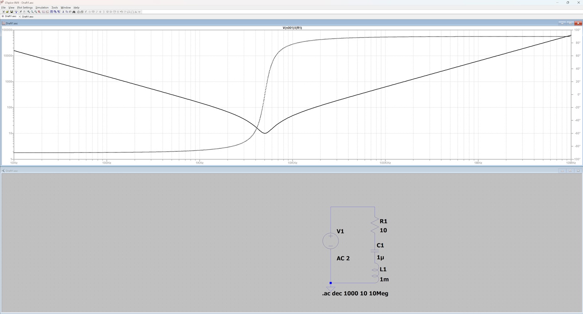
Task: Maximize the lower schematic pane
Action: click(570, 170)
